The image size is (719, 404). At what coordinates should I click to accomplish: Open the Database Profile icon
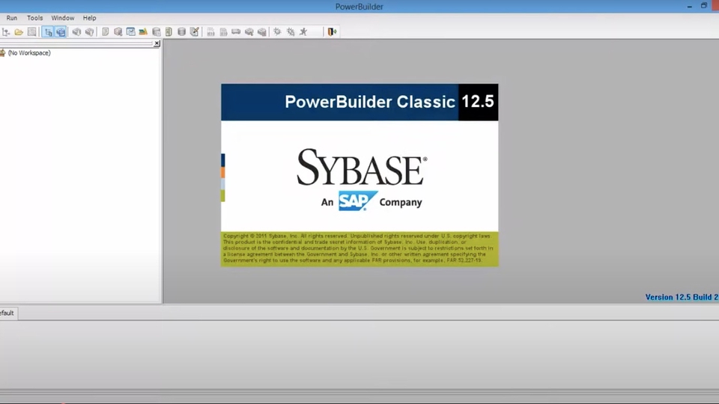pos(157,32)
